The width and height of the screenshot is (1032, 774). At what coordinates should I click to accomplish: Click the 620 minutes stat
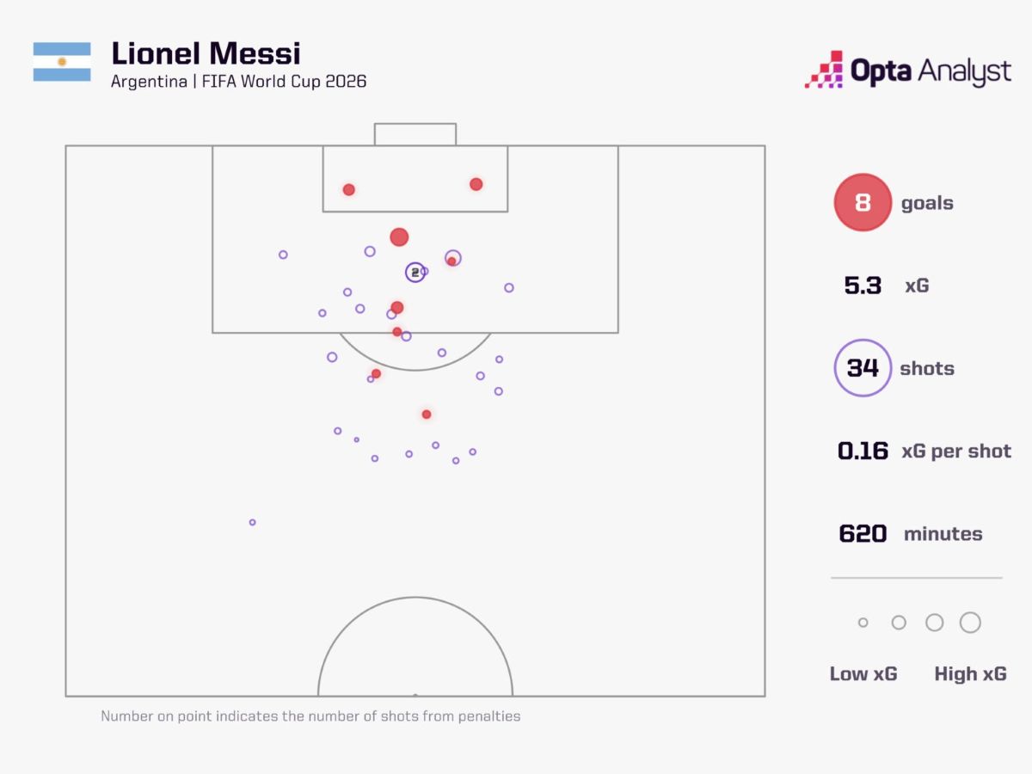pos(911,533)
